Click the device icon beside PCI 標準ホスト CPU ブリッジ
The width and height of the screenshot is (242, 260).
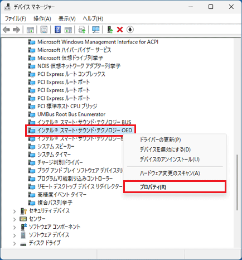click(x=32, y=107)
